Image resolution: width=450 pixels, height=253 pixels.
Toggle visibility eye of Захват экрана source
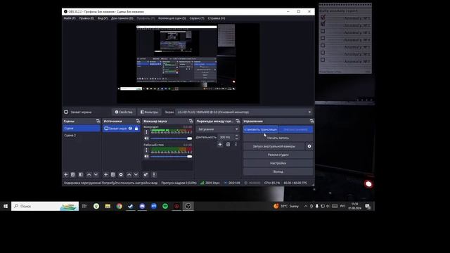(130, 129)
